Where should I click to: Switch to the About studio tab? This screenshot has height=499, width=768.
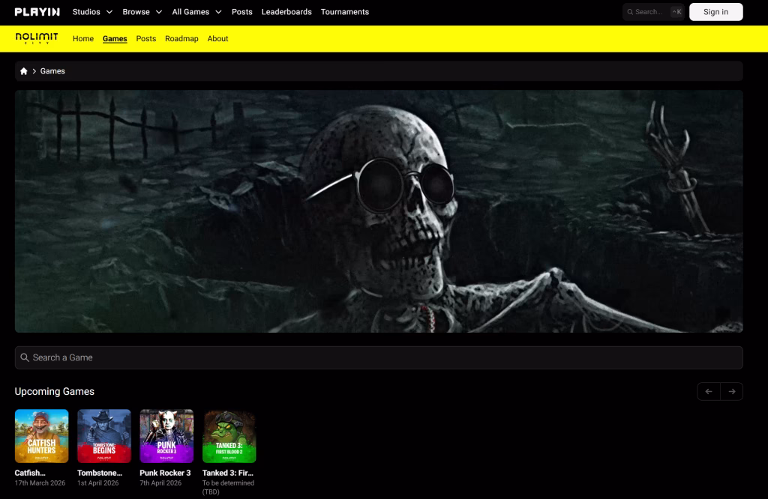(x=217, y=39)
